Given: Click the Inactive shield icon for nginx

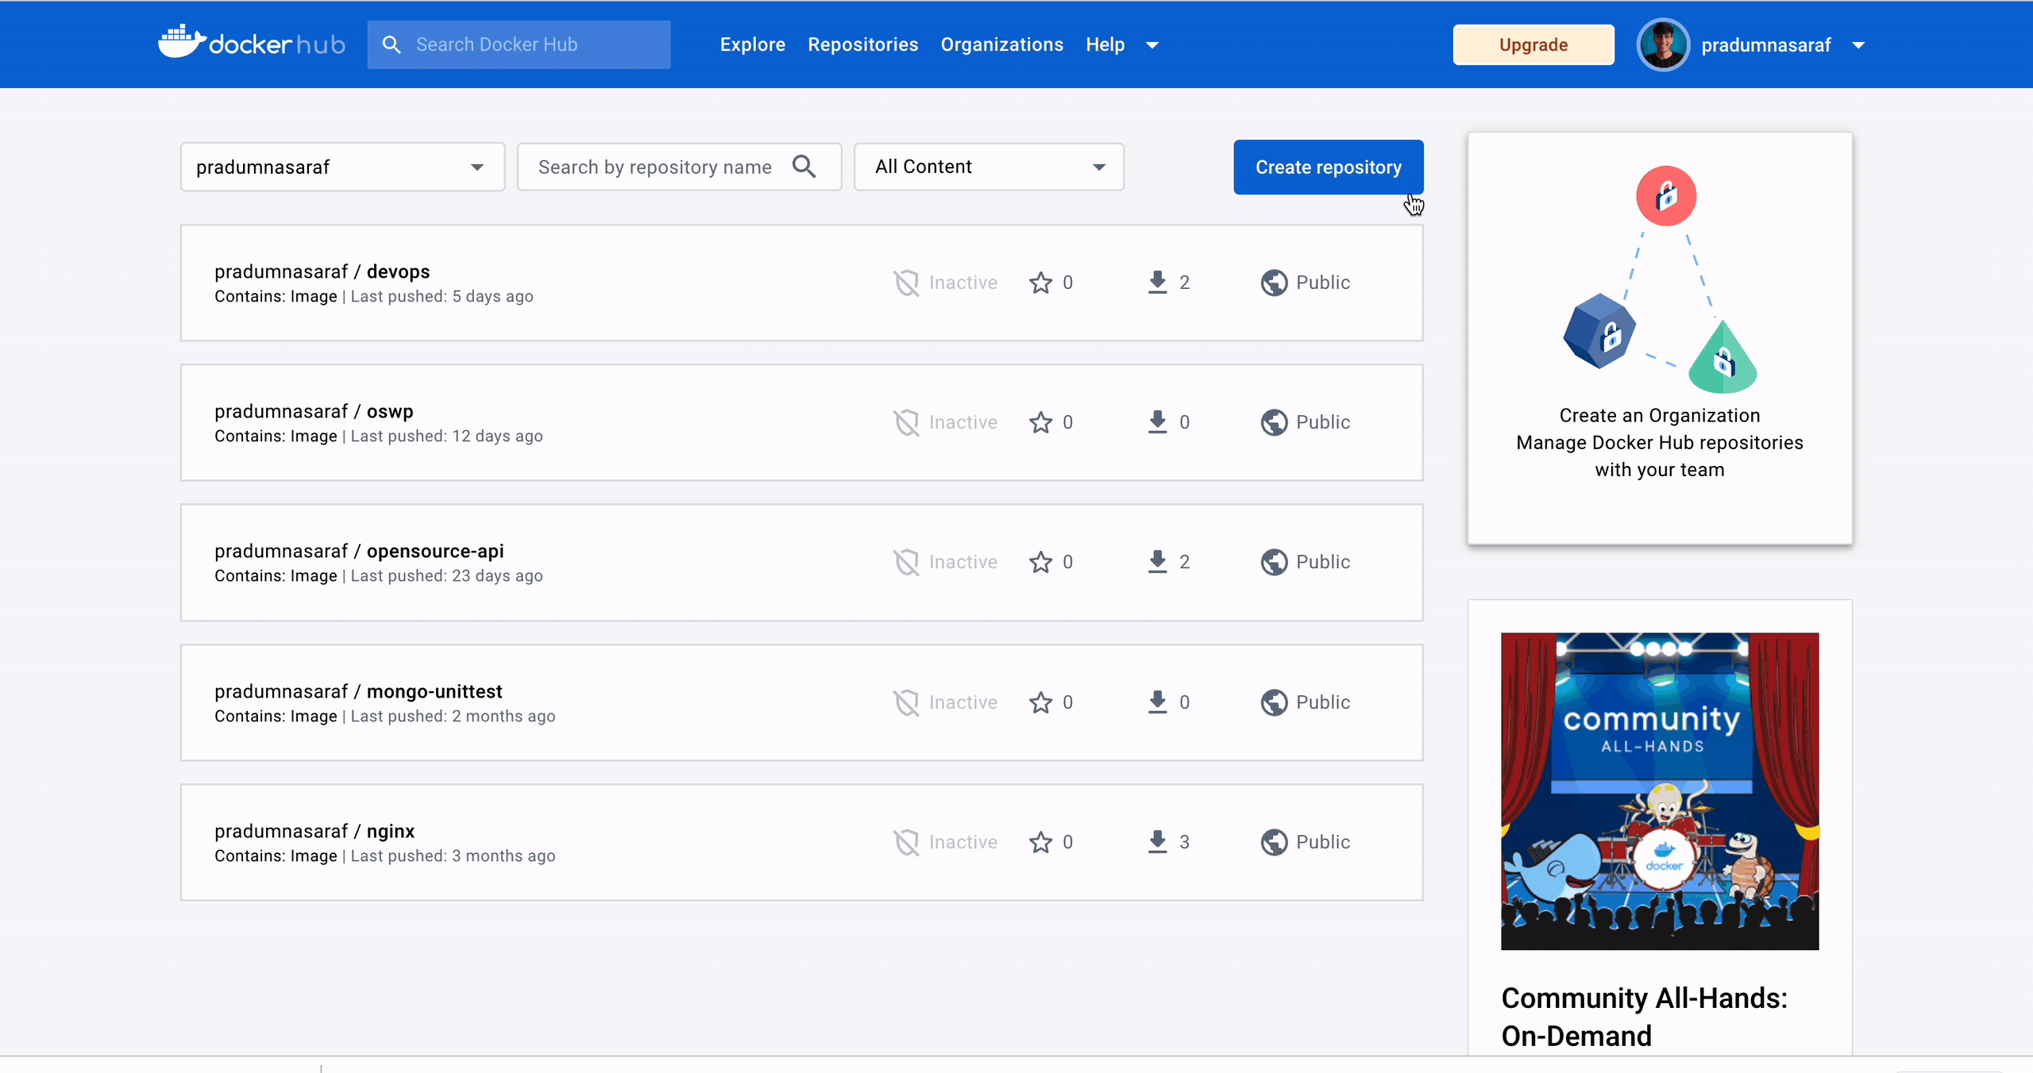Looking at the screenshot, I should (905, 841).
